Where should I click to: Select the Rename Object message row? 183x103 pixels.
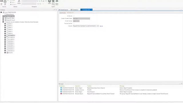coord(120,94)
